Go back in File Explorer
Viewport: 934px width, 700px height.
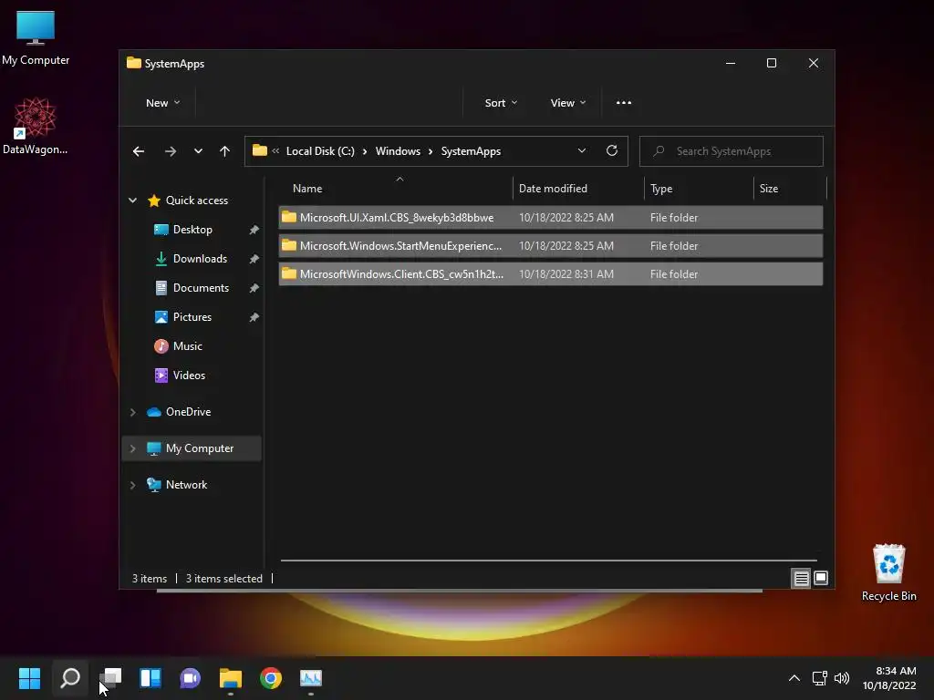[139, 151]
